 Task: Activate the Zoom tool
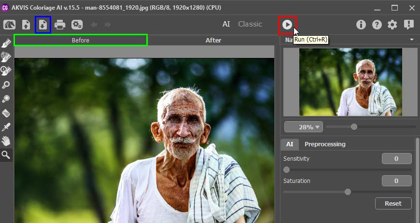(x=6, y=155)
